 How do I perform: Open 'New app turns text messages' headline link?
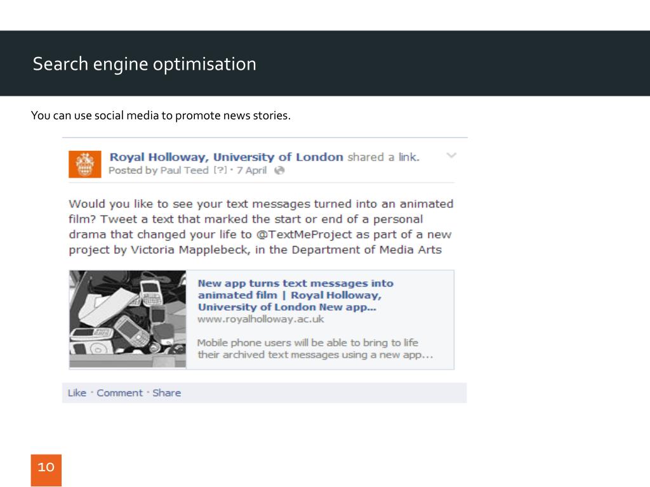coord(296,295)
